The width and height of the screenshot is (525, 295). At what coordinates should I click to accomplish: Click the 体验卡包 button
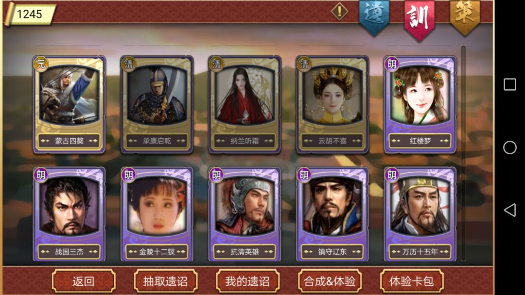coord(412,281)
